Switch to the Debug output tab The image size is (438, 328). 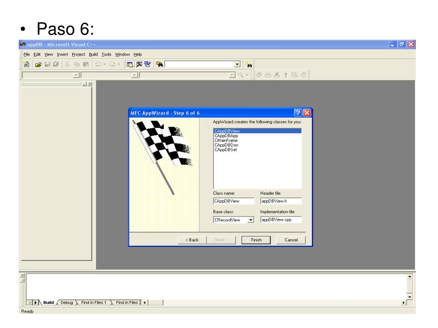[67, 302]
